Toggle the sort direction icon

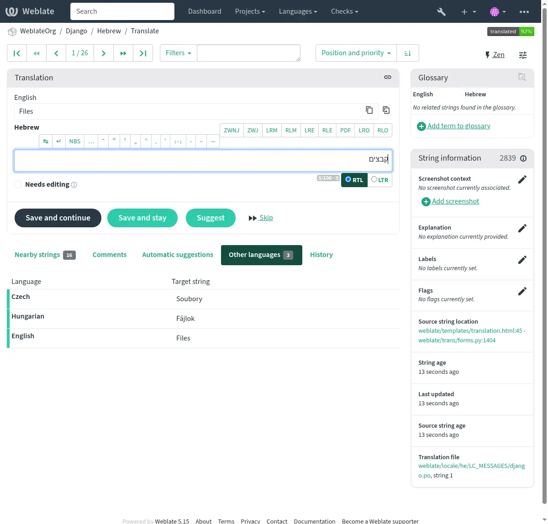coord(408,53)
